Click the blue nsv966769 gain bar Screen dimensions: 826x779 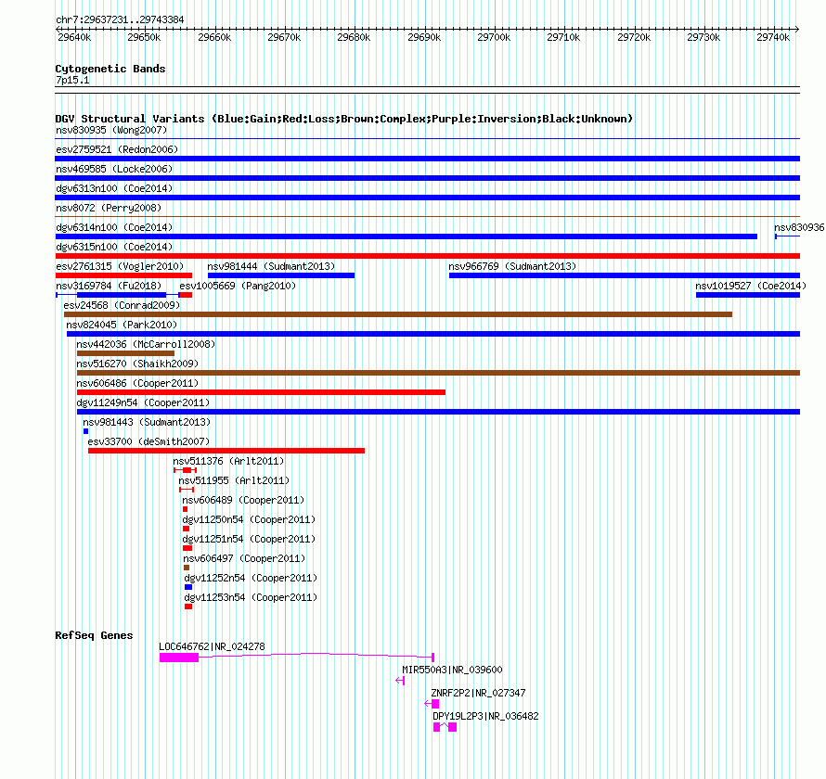pyautogui.click(x=625, y=275)
